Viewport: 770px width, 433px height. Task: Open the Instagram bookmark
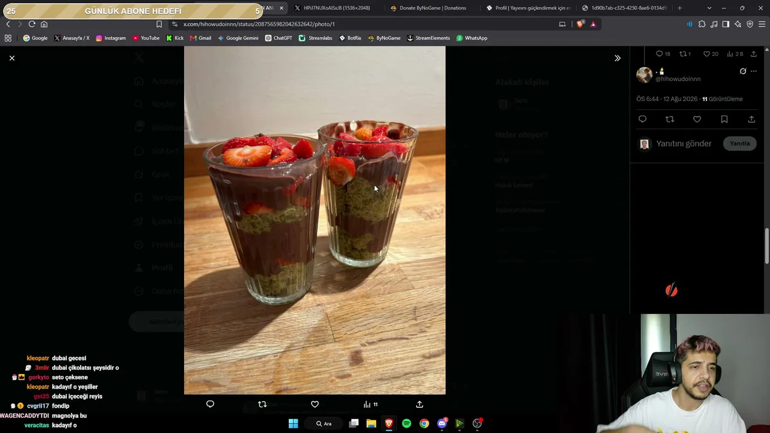111,38
